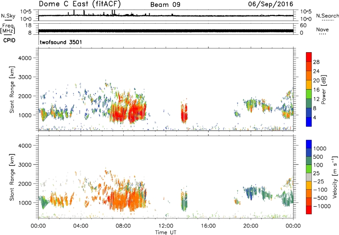Click the '500' velocity scale label
Image resolution: width=339 pixels, height=235 pixels.
(318, 157)
